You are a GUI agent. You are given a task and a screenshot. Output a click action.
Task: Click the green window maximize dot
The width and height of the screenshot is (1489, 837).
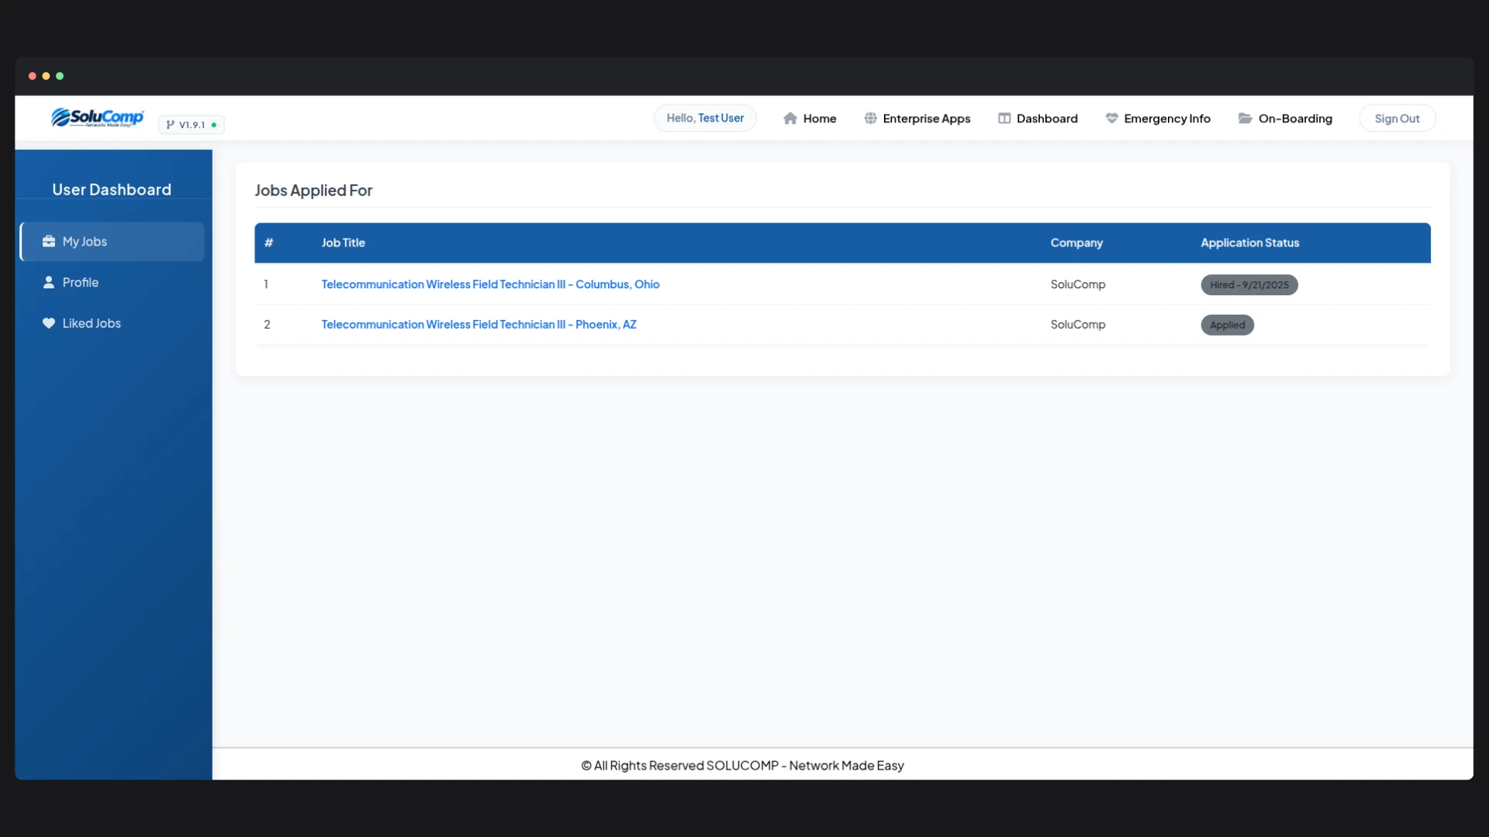coord(60,76)
